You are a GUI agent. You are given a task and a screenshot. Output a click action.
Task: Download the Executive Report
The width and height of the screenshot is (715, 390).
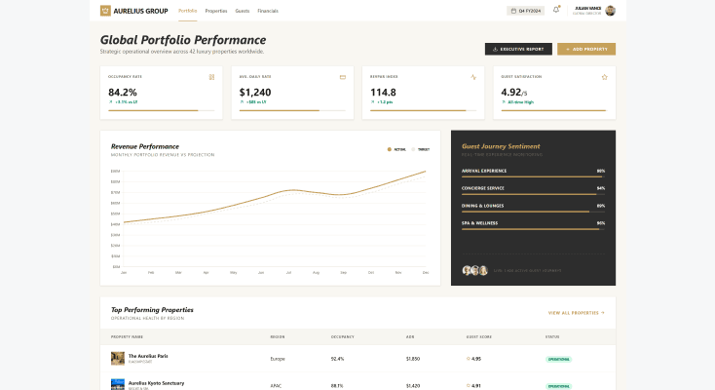[518, 49]
